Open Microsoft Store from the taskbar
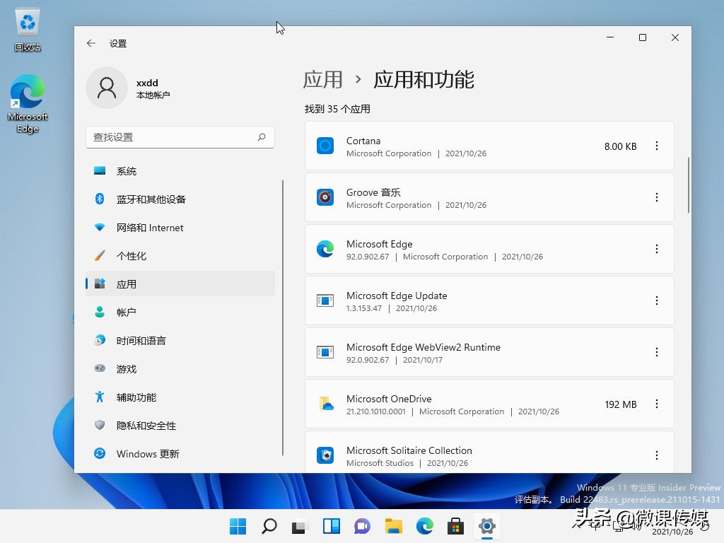 [455, 526]
